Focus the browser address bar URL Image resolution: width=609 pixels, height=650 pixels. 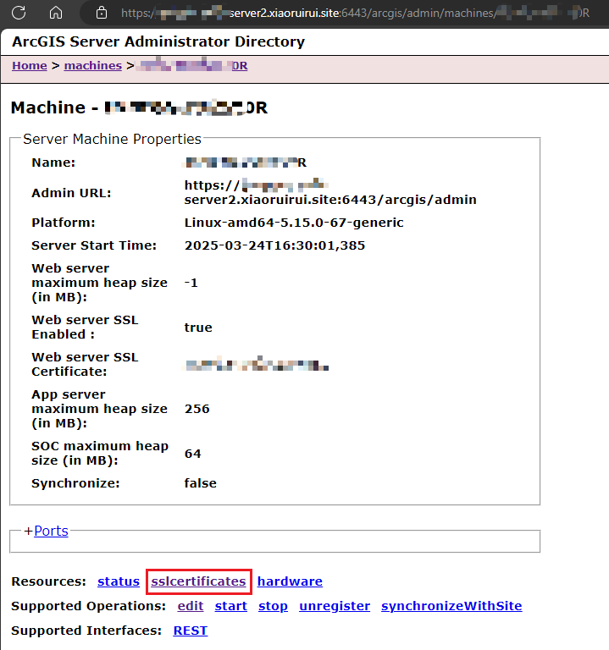pos(355,13)
